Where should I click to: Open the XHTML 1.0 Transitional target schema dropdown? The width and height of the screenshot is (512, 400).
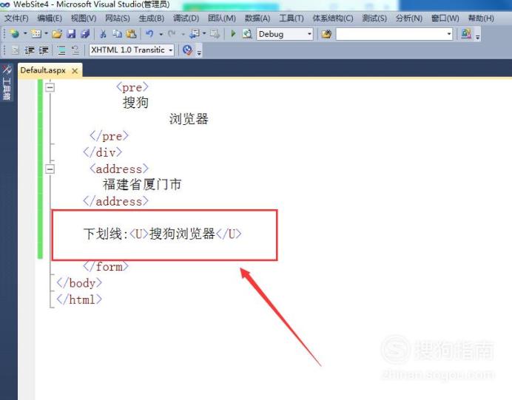[x=132, y=50]
